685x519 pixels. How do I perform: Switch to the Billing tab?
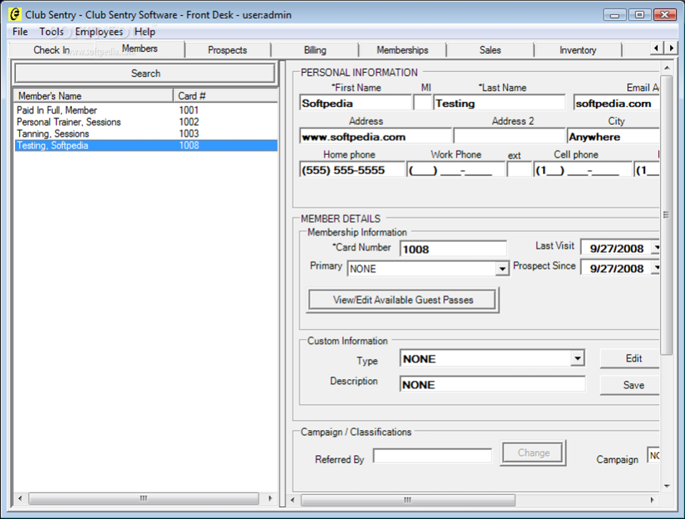(315, 50)
